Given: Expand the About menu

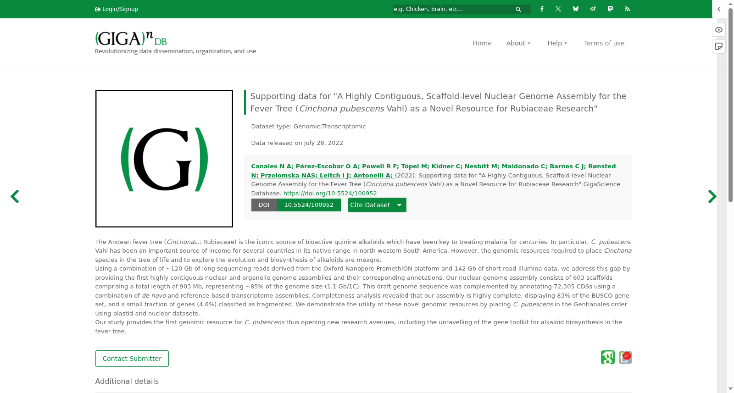Looking at the screenshot, I should click(x=518, y=43).
